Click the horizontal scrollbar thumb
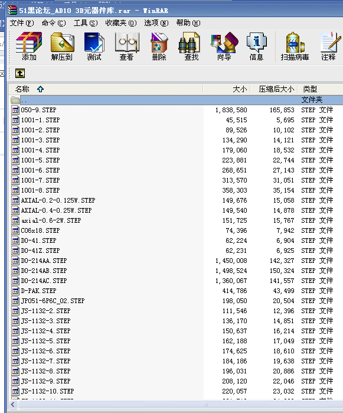343x413 pixels. coord(205,404)
